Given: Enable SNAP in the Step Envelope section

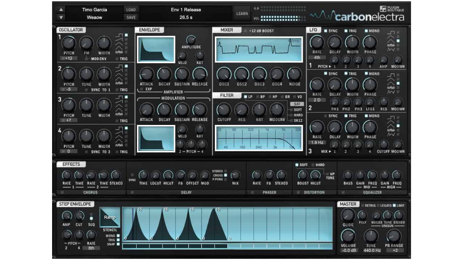Looking at the screenshot, I should pyautogui.click(x=118, y=244).
